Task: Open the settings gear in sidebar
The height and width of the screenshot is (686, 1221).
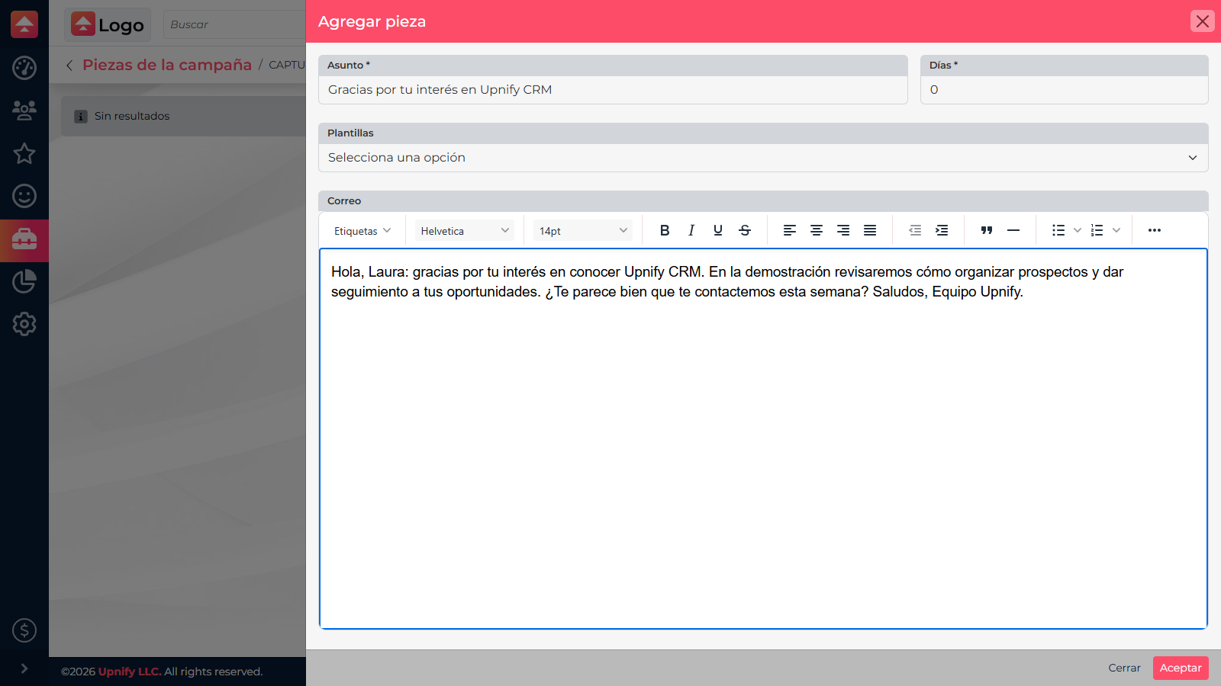Action: pyautogui.click(x=24, y=324)
